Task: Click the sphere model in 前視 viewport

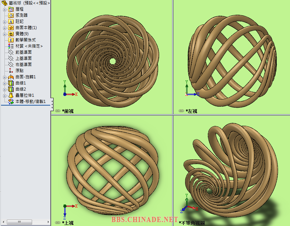Action: (x=113, y=61)
